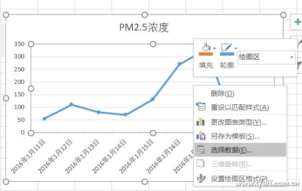Click the blue outline color bar
302x191 pixels.
[227, 54]
